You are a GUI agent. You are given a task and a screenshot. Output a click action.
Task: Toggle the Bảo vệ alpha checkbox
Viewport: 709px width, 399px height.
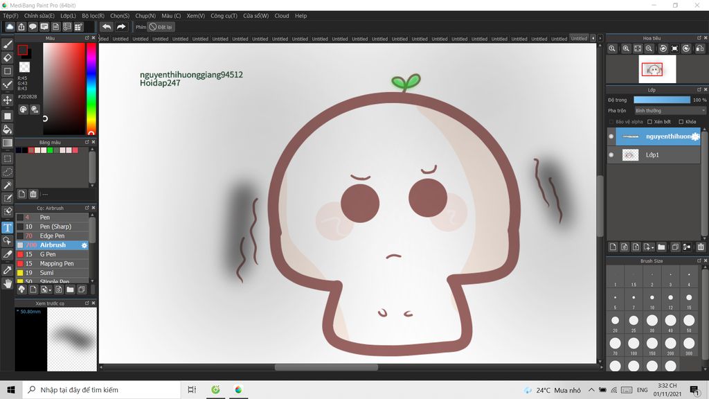pos(611,122)
